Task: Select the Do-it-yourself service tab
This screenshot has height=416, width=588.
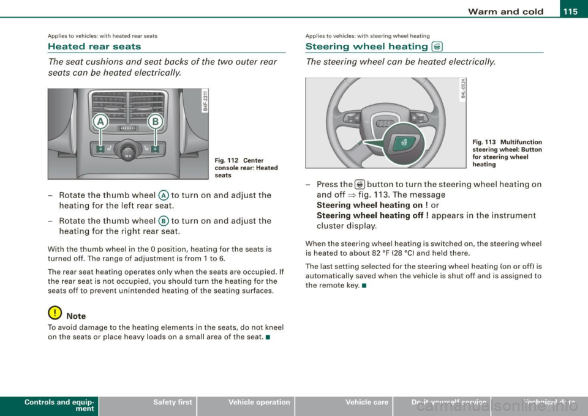Action: tap(442, 406)
